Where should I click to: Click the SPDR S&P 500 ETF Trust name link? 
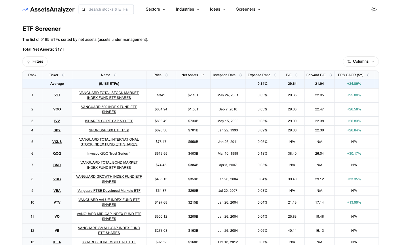click(109, 130)
